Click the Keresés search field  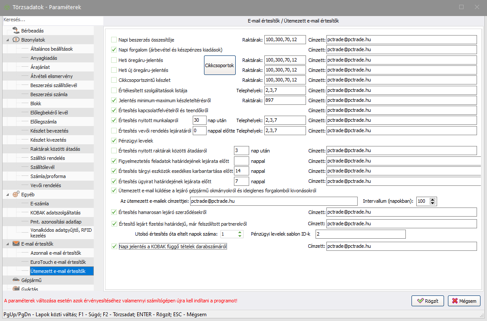(52, 20)
